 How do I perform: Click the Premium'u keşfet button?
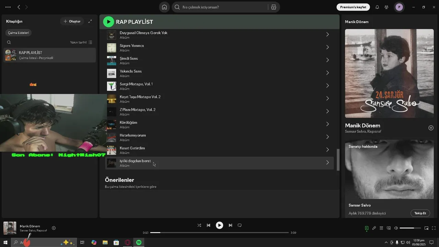353,7
